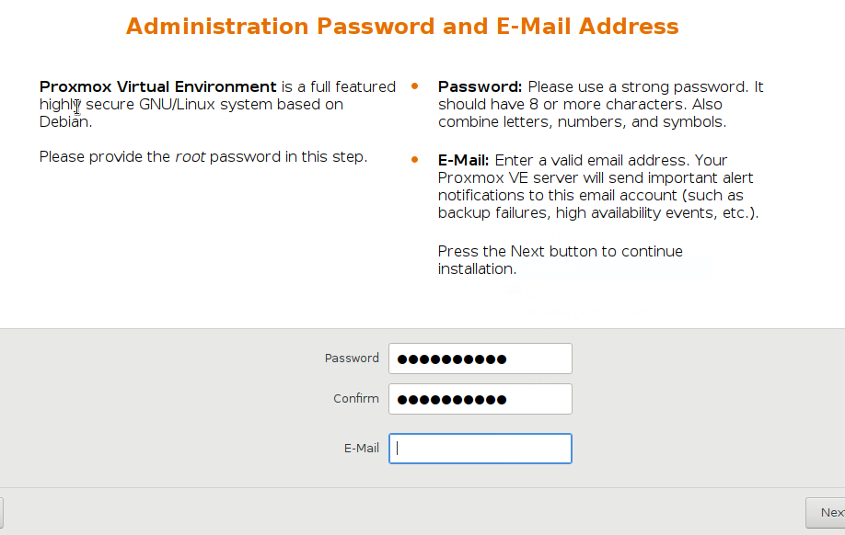Click the backup failures line of text
This screenshot has height=535, width=845.
click(598, 213)
